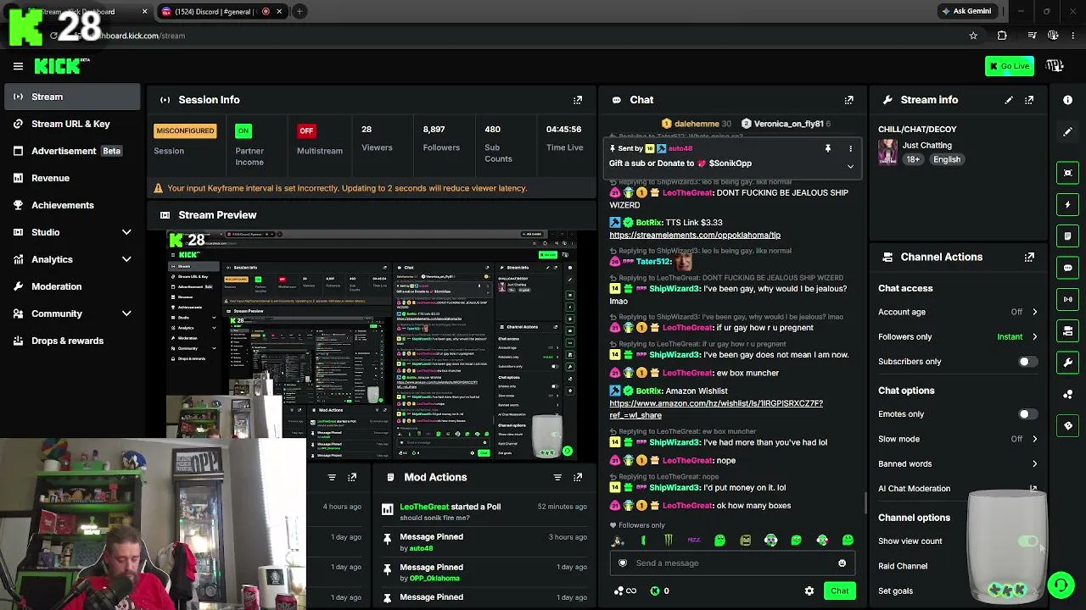Click the pin icon on pinned message

pyautogui.click(x=828, y=149)
